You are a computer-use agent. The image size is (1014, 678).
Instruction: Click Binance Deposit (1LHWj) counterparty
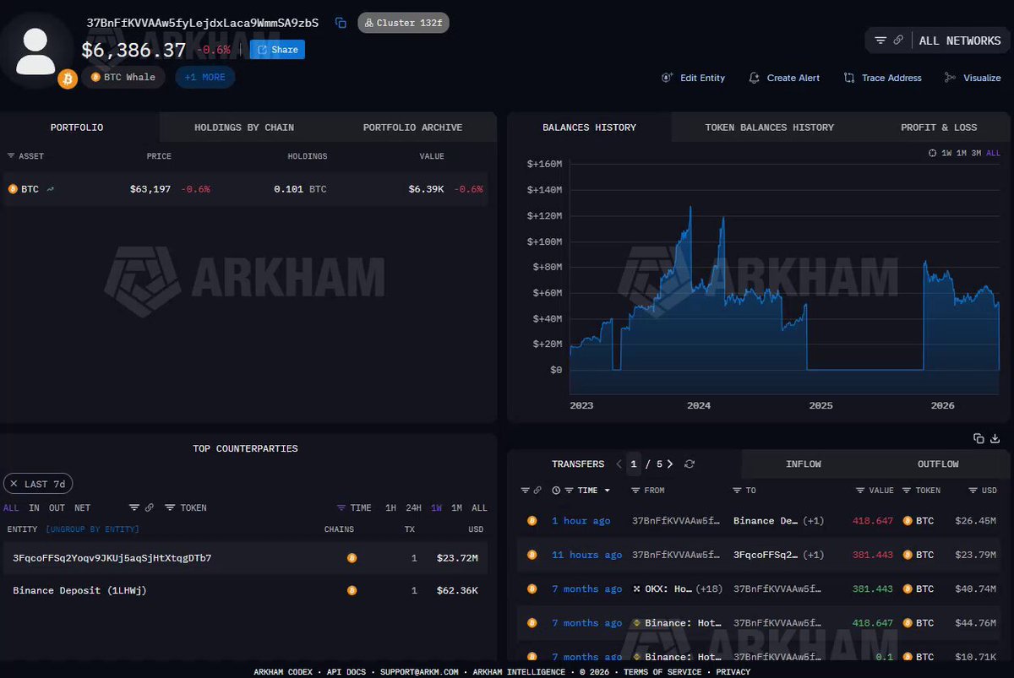(x=79, y=590)
